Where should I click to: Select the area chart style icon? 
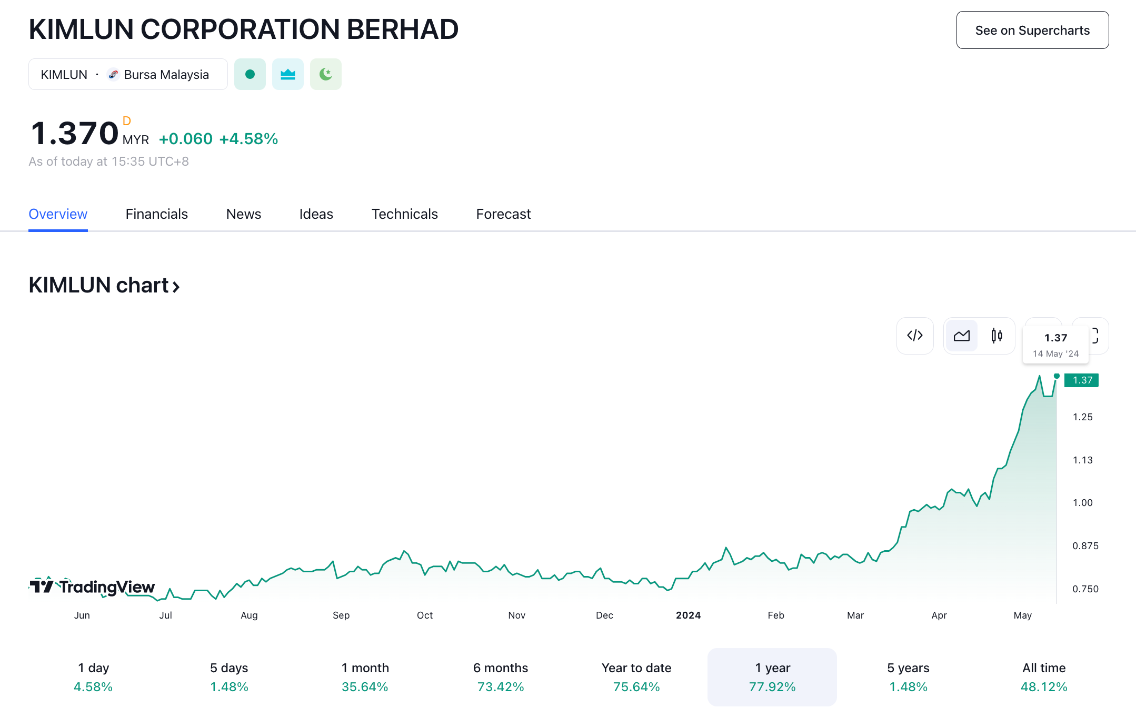[x=961, y=336]
